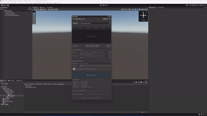Toggle scene effects (skybox) button
207x116 pixels.
136,9
